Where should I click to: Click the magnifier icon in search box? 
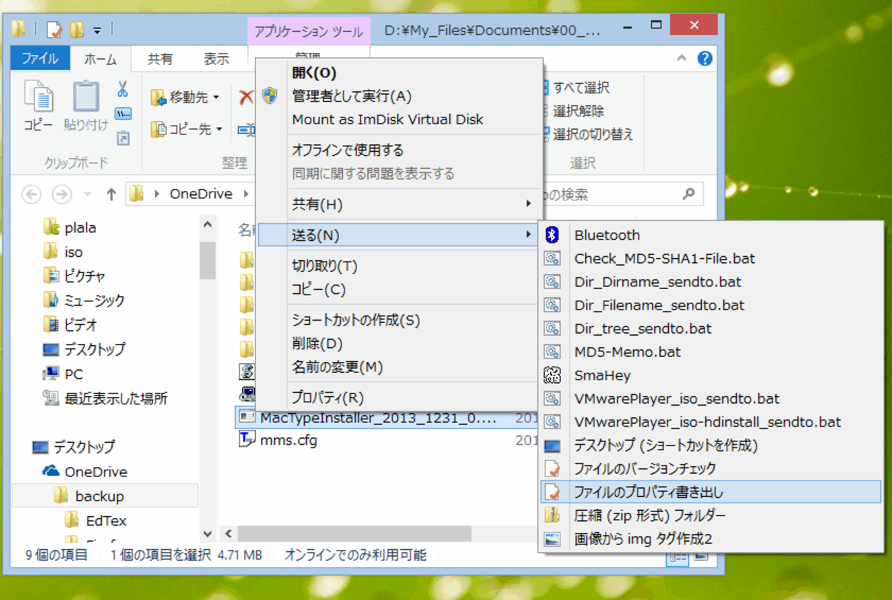click(x=688, y=194)
